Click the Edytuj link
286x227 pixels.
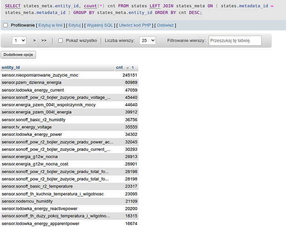click(75, 25)
